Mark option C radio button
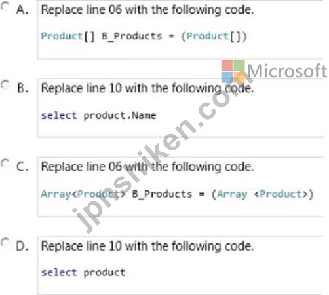 click(5, 164)
